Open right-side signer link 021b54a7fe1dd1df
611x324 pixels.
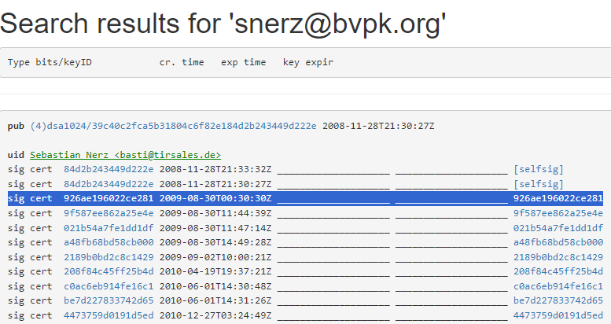pyautogui.click(x=558, y=228)
